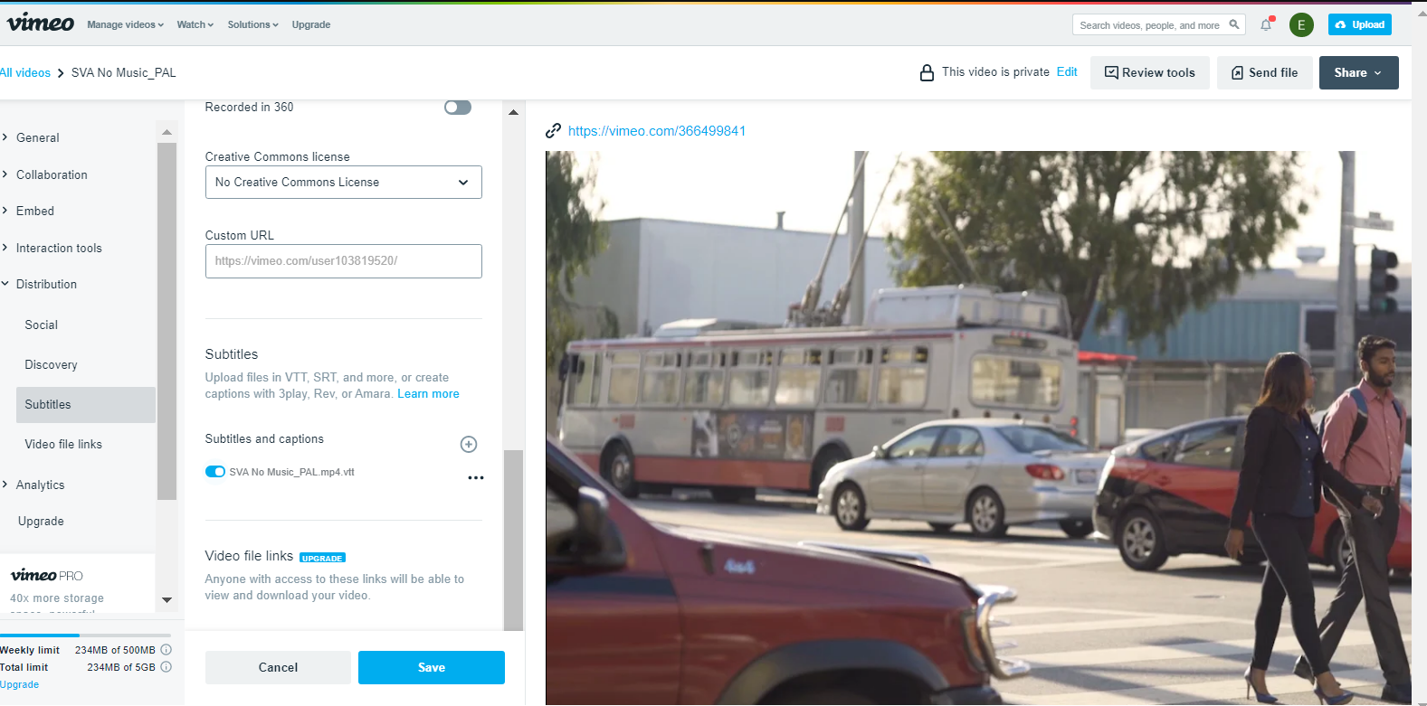Click info icon next to Weekly limit

[x=166, y=649]
